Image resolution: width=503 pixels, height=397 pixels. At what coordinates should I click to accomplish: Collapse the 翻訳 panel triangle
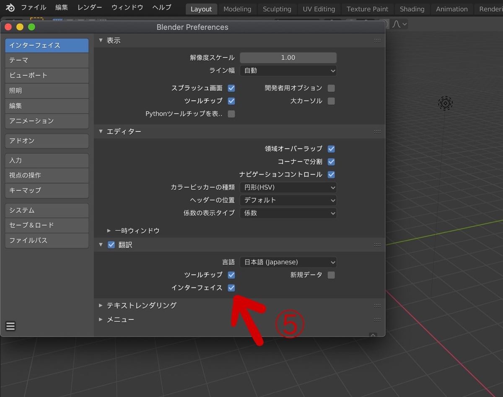tap(101, 245)
